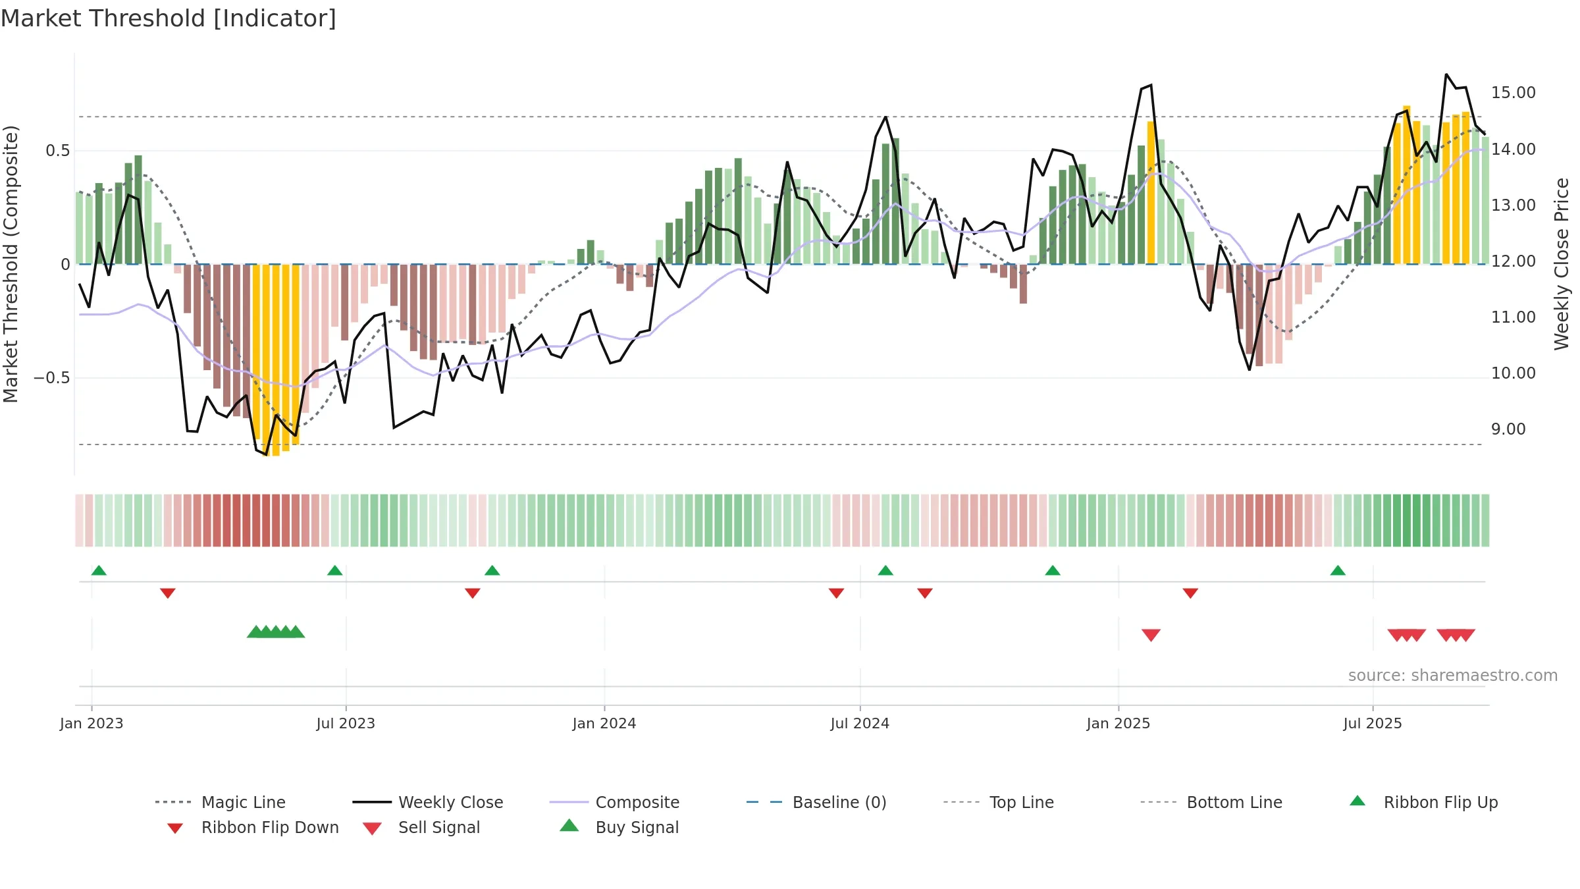Select the ribbon flip down marker near Sep 2023
Image resolution: width=1580 pixels, height=889 pixels.
click(x=473, y=593)
